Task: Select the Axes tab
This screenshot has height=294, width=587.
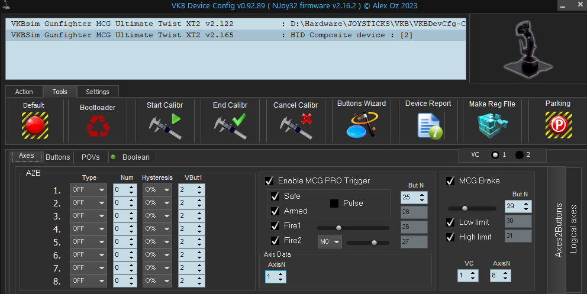Action: 26,156
